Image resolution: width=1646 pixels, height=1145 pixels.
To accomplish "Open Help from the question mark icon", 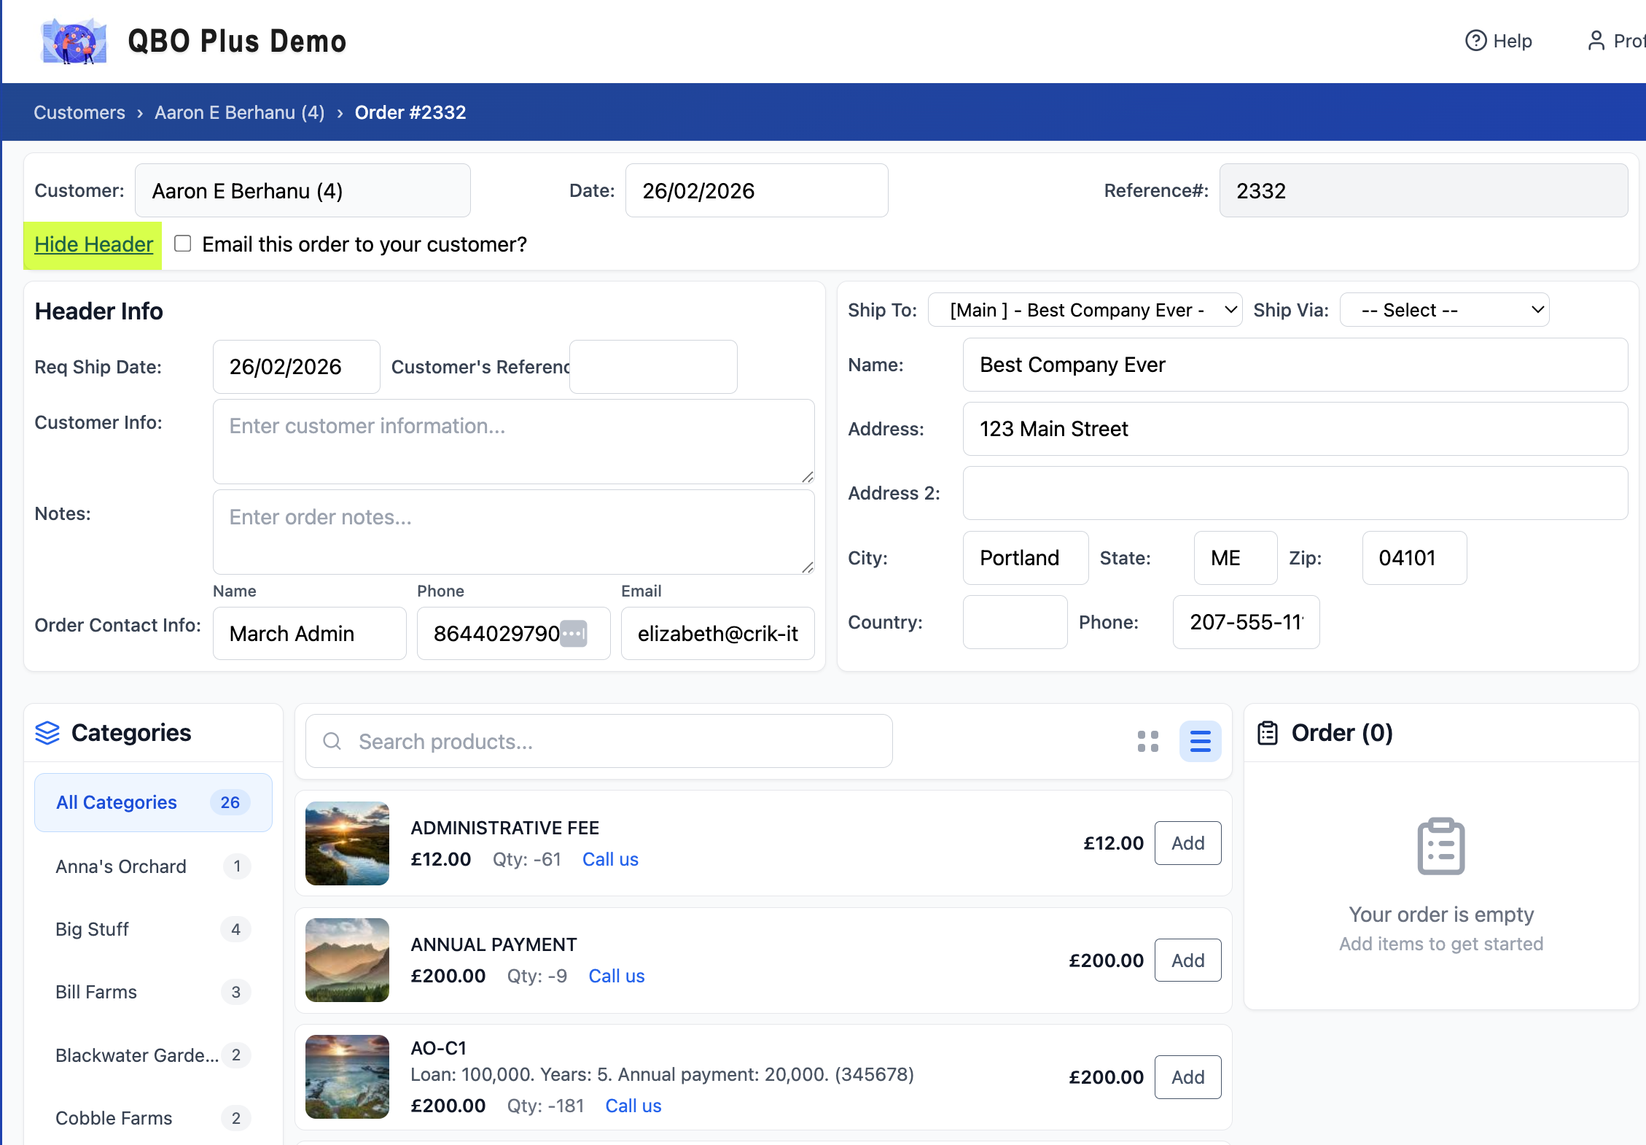I will (1475, 41).
